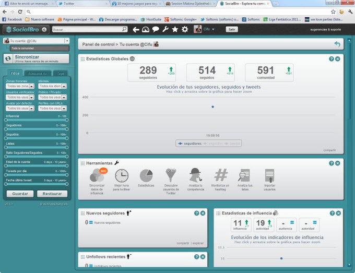The height and width of the screenshot is (273, 355).
Task: Close the Herramientas panel
Action: [338, 163]
